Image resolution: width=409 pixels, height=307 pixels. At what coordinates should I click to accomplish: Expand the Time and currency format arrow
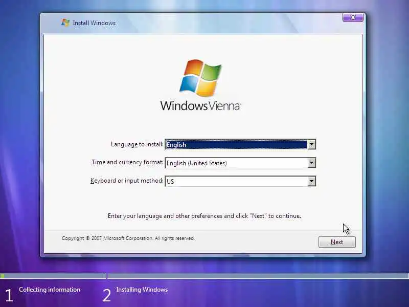pos(311,163)
